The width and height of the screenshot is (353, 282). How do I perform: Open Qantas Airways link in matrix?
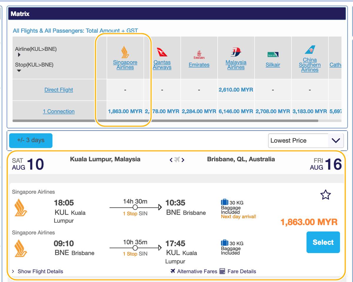(x=162, y=65)
